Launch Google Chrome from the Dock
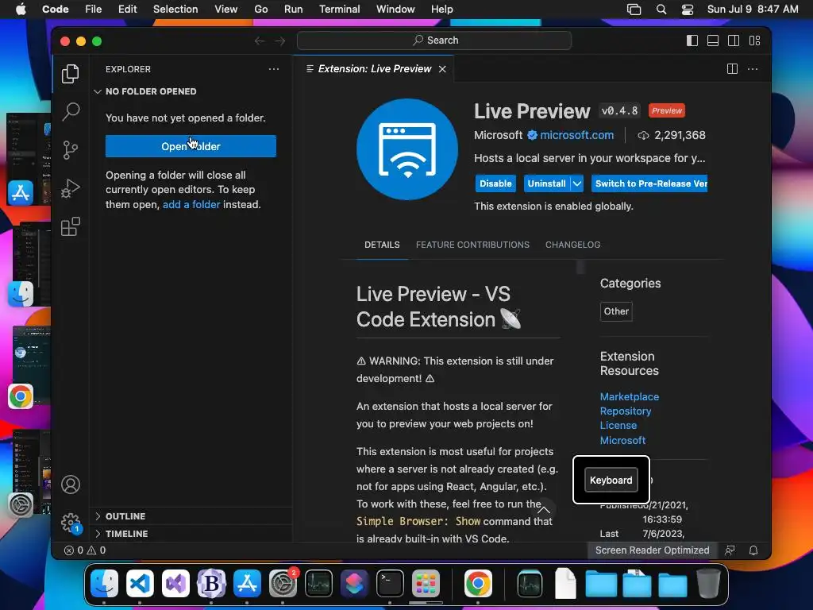The height and width of the screenshot is (610, 813). click(x=477, y=584)
